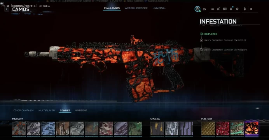Image resolution: width=269 pixels, height=140 pixels.
Task: Click the player level 55 number
Action: (x=204, y=9)
